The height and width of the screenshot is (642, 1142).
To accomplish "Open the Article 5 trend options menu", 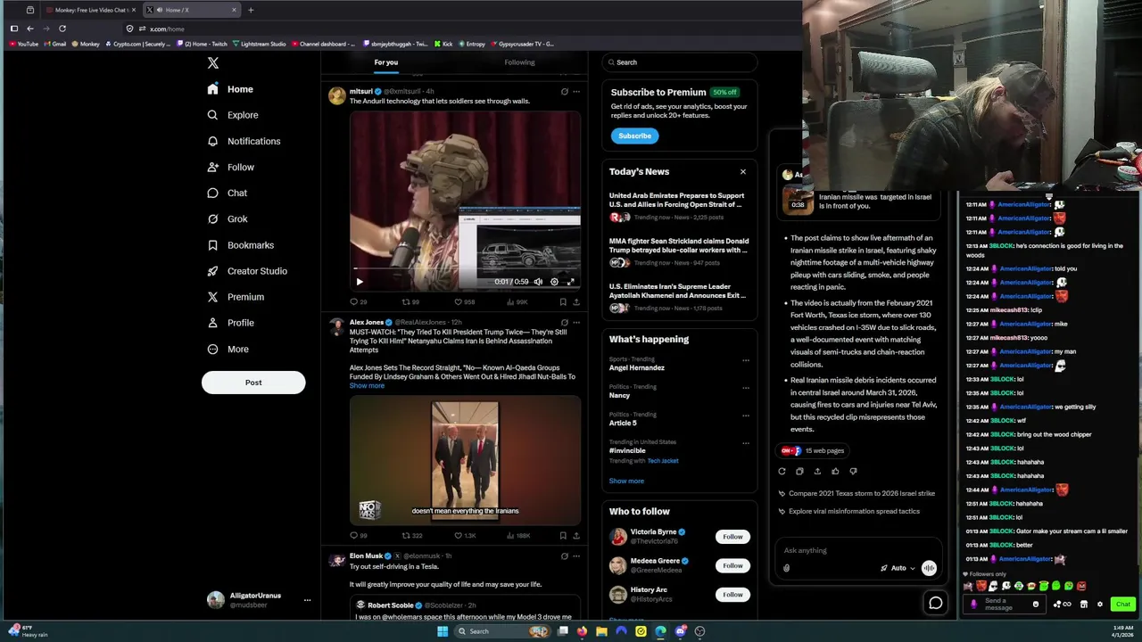I will pos(746,416).
